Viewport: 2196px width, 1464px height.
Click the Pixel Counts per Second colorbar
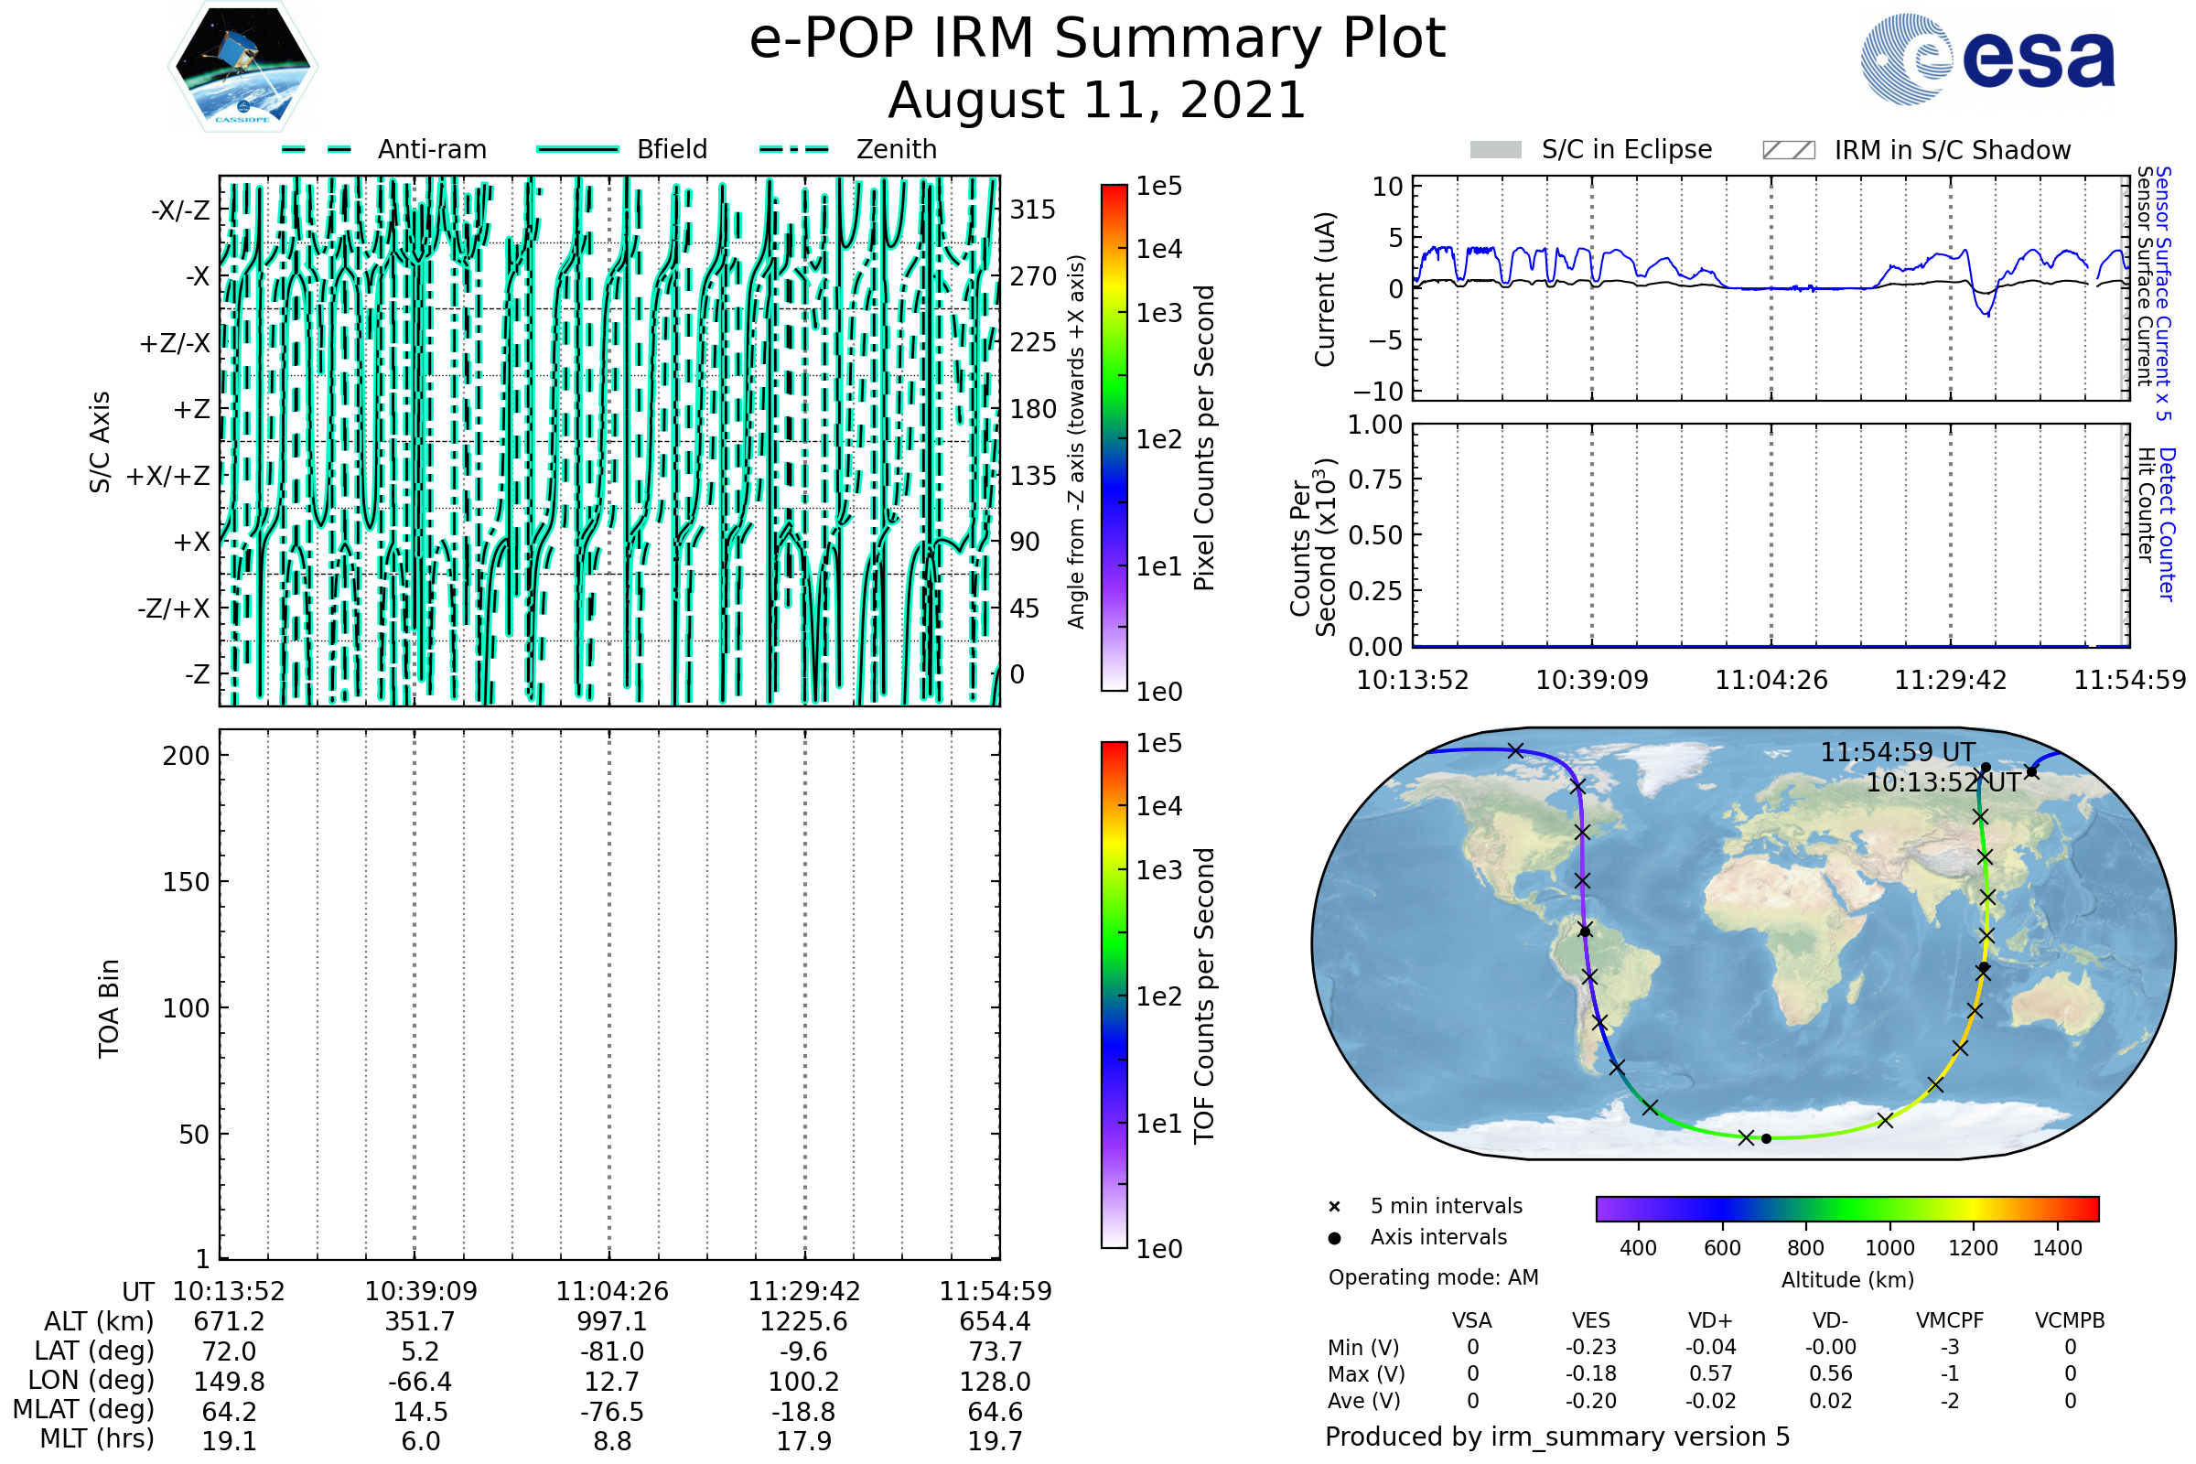pos(1114,437)
